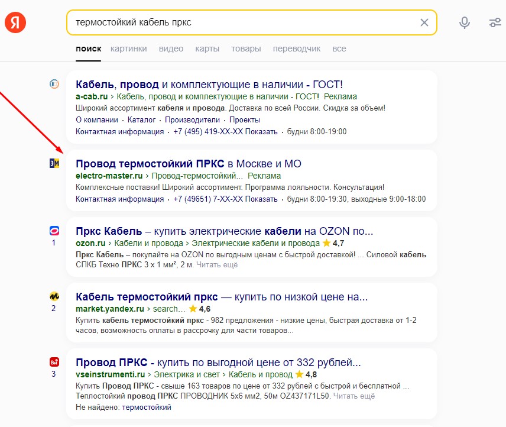This screenshot has width=506, height=427.
Task: Start voice search with the microphone icon
Action: coord(465,22)
